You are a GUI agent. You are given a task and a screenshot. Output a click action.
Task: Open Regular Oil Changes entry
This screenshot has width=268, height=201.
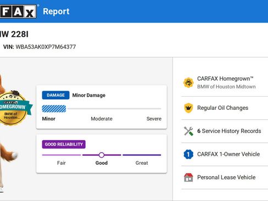pos(225,108)
